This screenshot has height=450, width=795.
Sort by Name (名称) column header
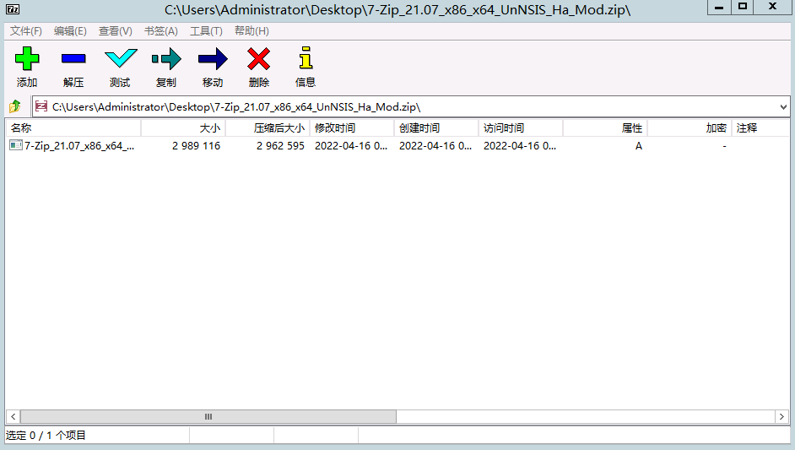(73, 127)
